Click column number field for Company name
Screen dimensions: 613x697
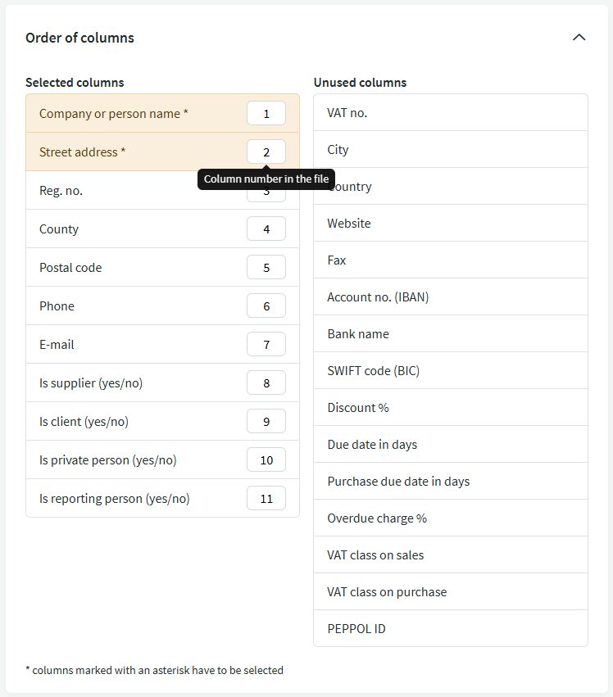click(x=266, y=114)
